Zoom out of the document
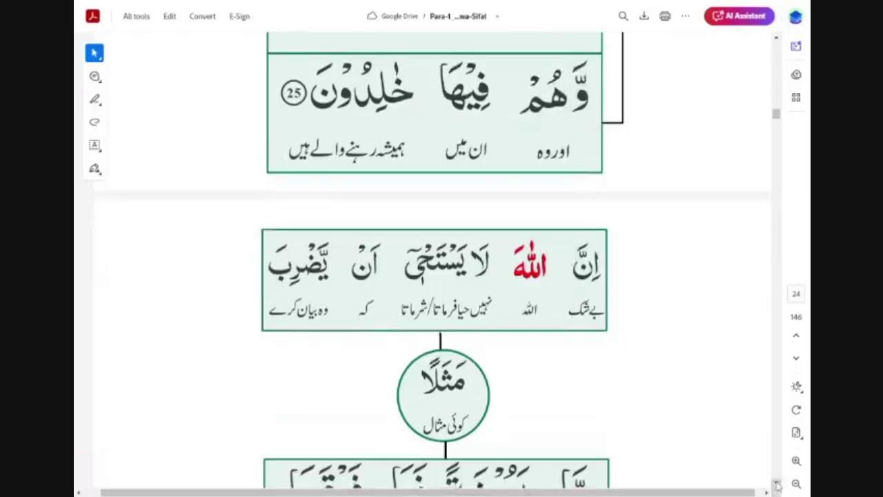The width and height of the screenshot is (883, 497). (796, 485)
